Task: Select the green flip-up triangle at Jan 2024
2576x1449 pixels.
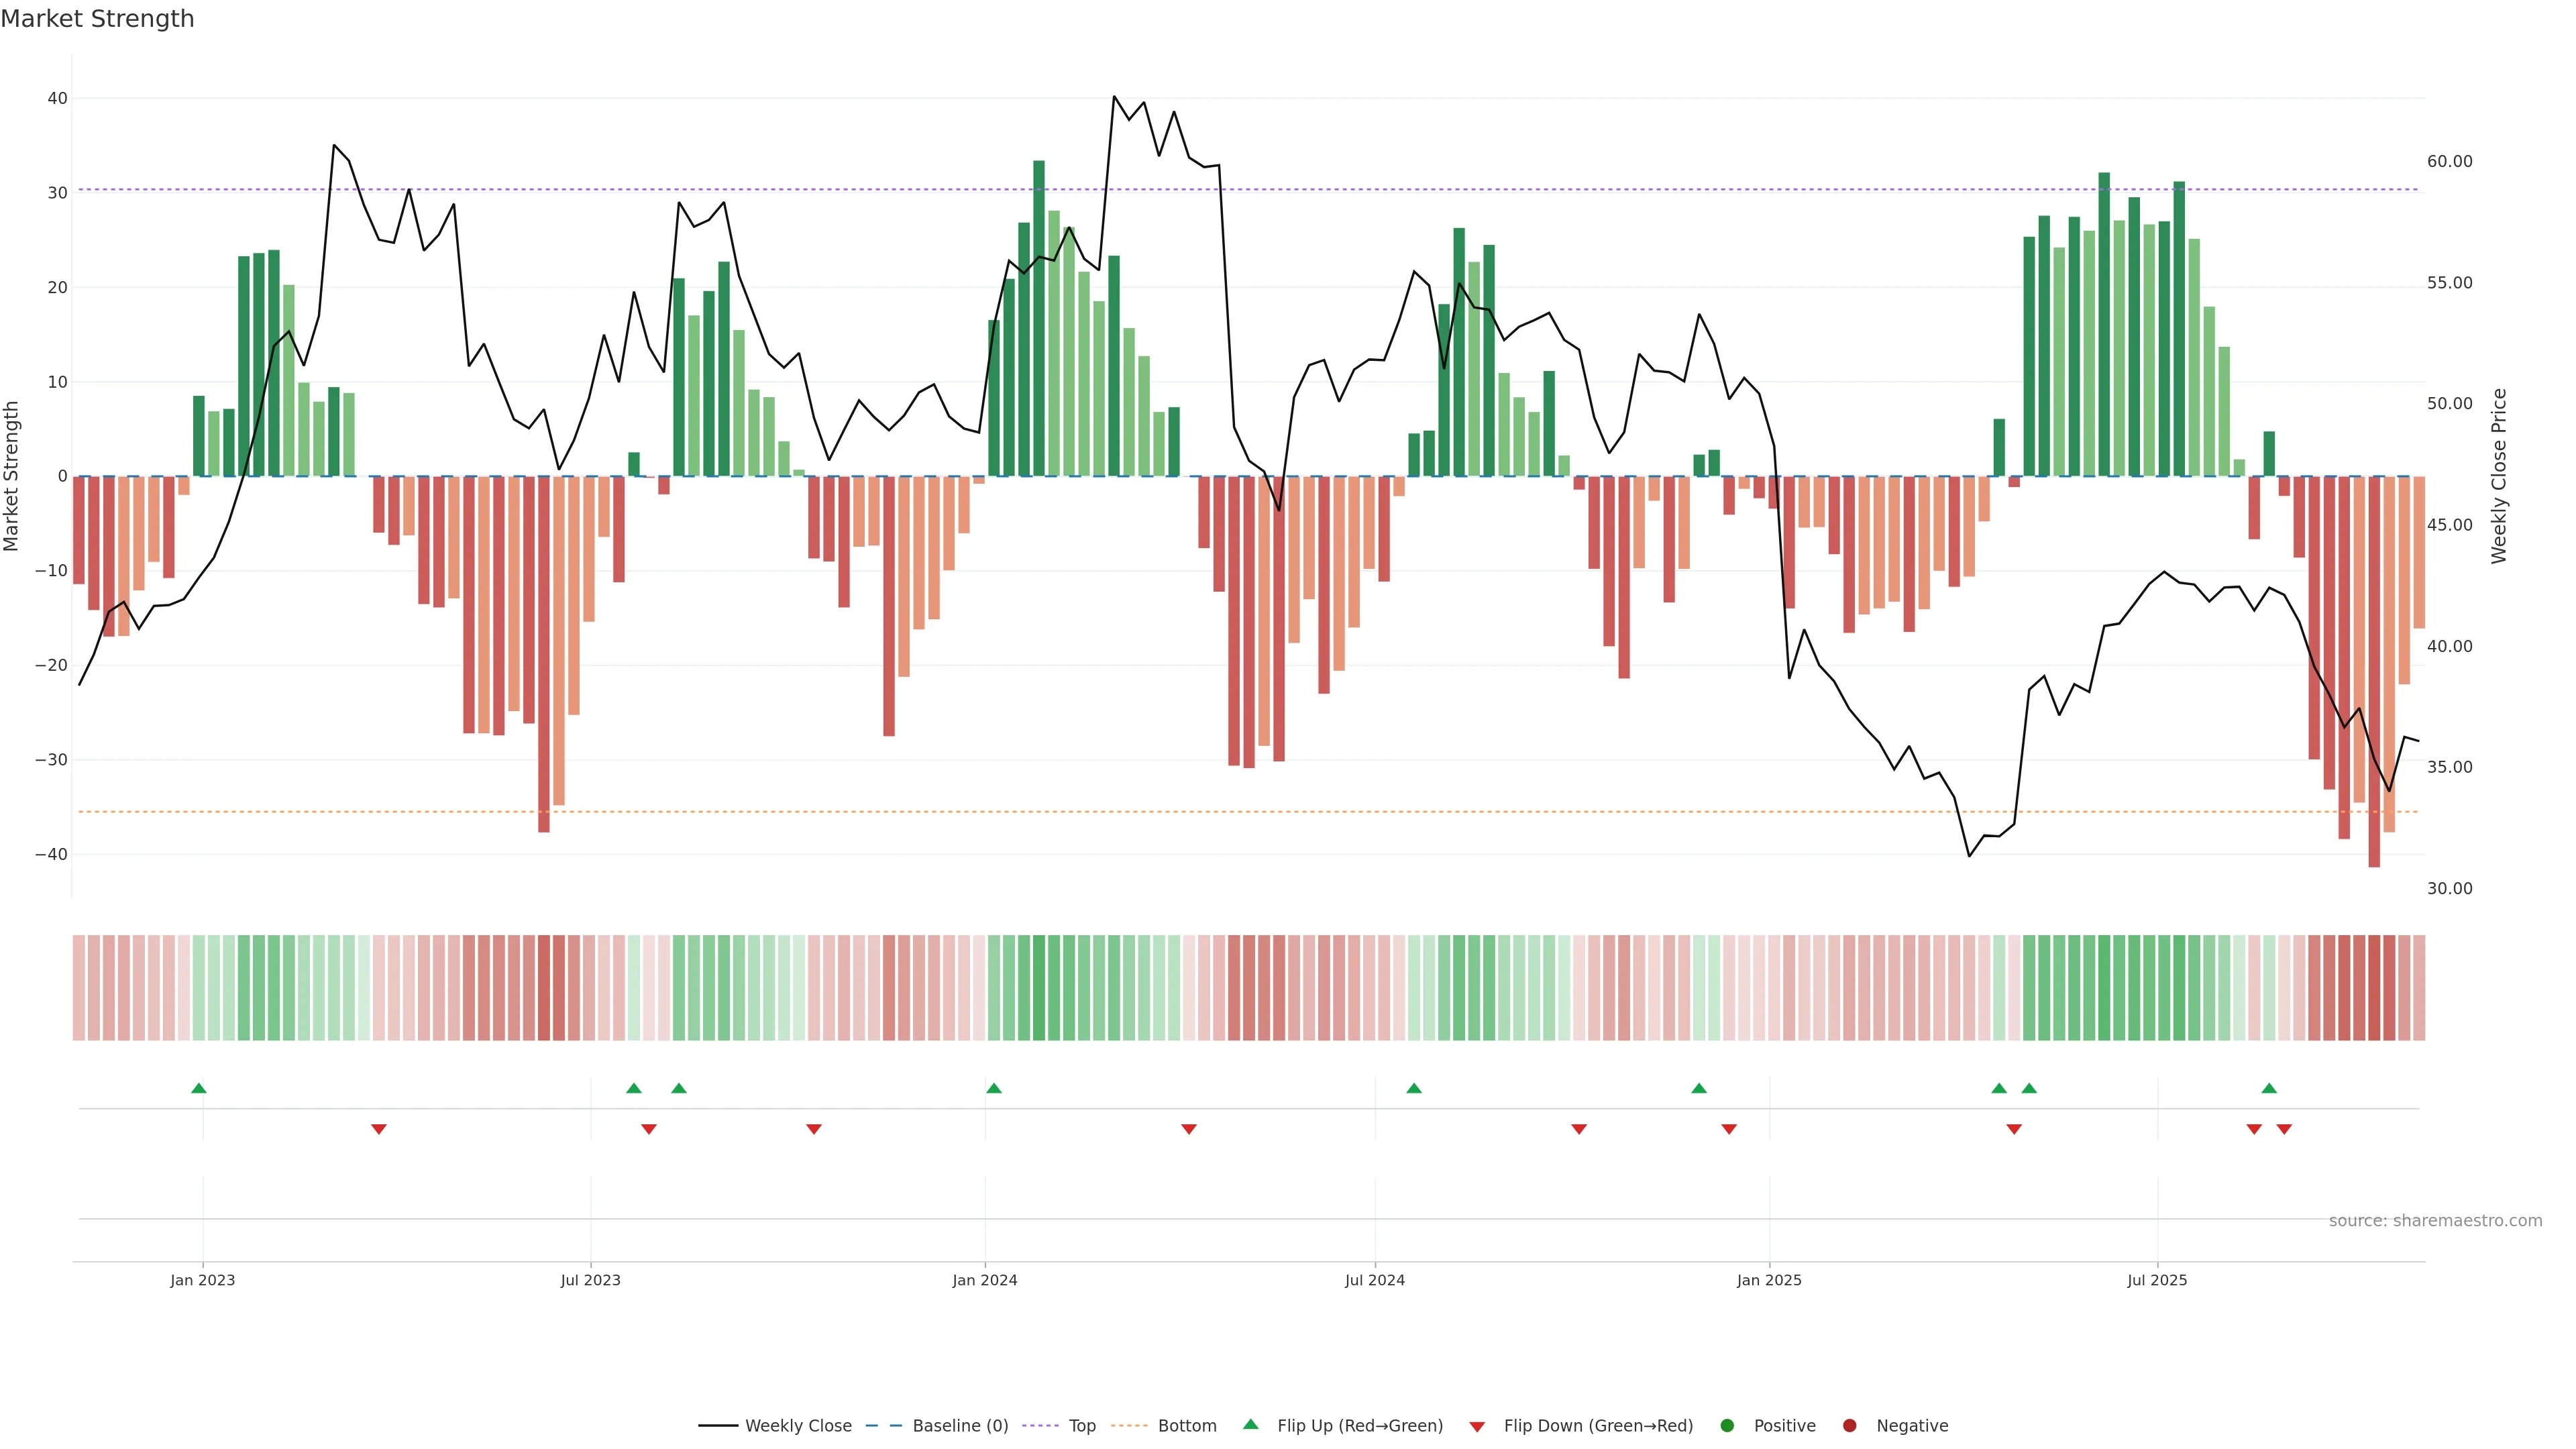Action: tap(993, 1088)
